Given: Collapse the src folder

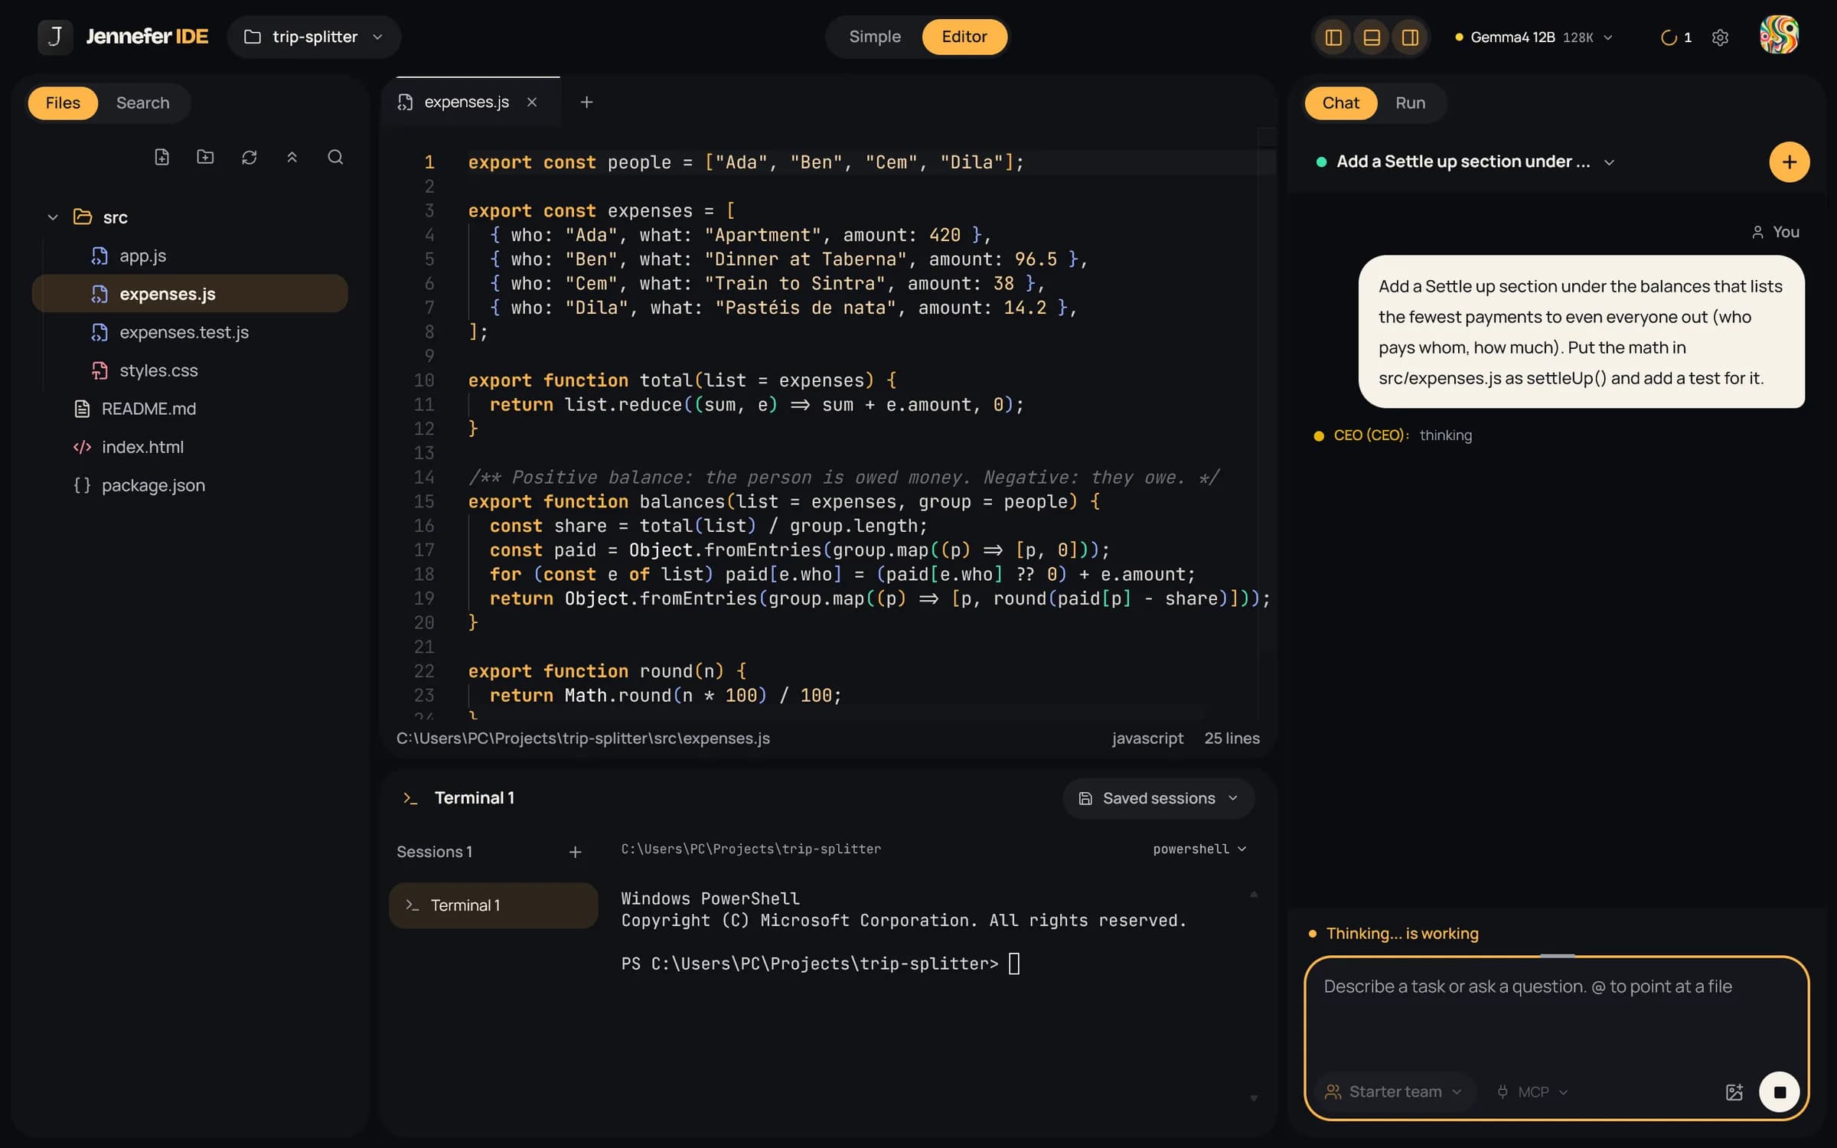Looking at the screenshot, I should (53, 217).
